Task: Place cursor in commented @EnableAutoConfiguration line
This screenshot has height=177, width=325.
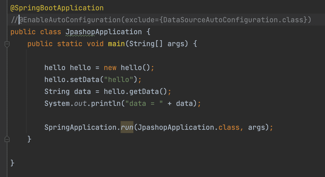Action: [x=82, y=20]
